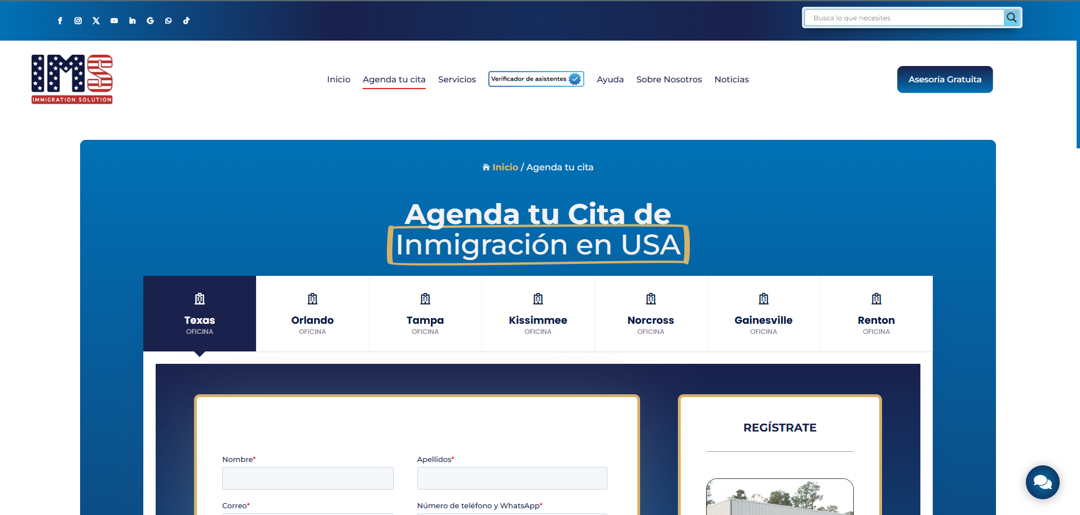
Task: Select the Kissimmee oficina tab
Action: pos(537,314)
